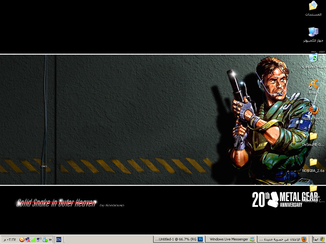Click the wireless network connection tray icon

(39, 240)
